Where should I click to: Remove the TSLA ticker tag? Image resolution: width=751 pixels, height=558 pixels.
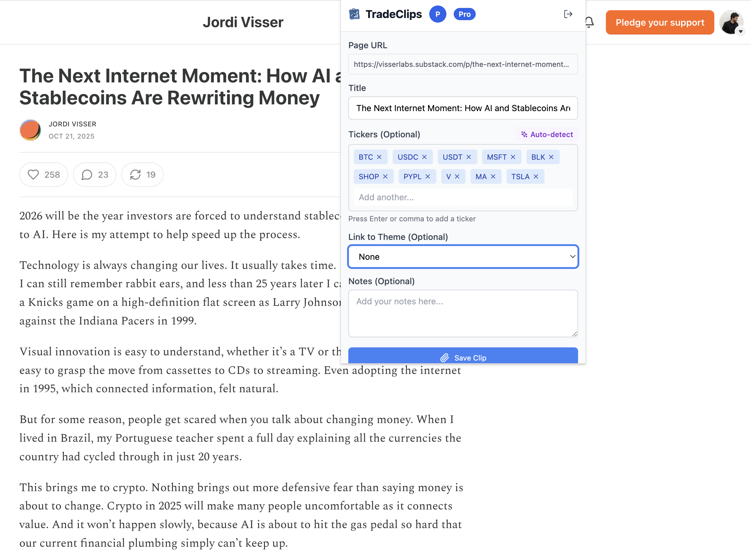tap(536, 176)
